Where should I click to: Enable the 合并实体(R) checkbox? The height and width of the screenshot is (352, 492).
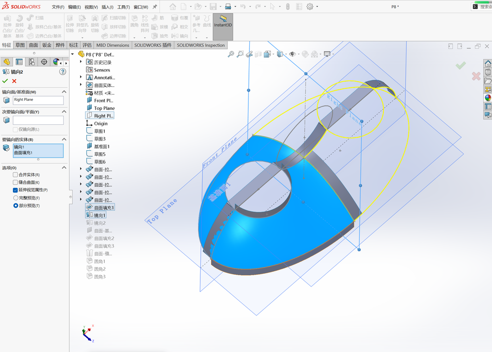pos(15,175)
